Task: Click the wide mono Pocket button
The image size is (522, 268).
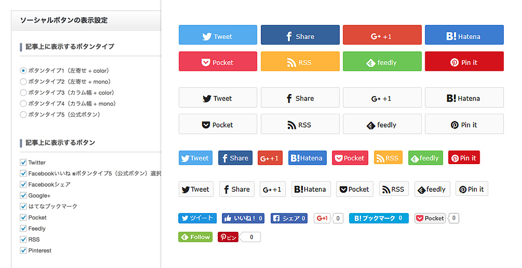Action: click(x=218, y=124)
